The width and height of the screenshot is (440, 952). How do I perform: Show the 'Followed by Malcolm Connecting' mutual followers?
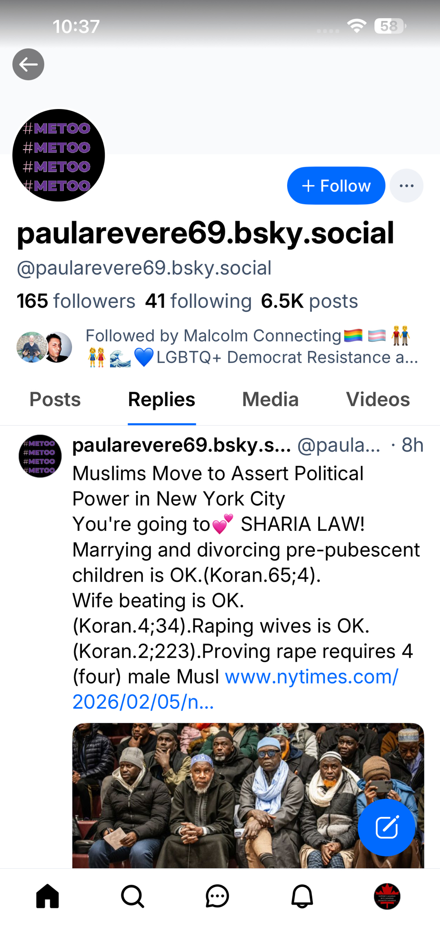218,347
